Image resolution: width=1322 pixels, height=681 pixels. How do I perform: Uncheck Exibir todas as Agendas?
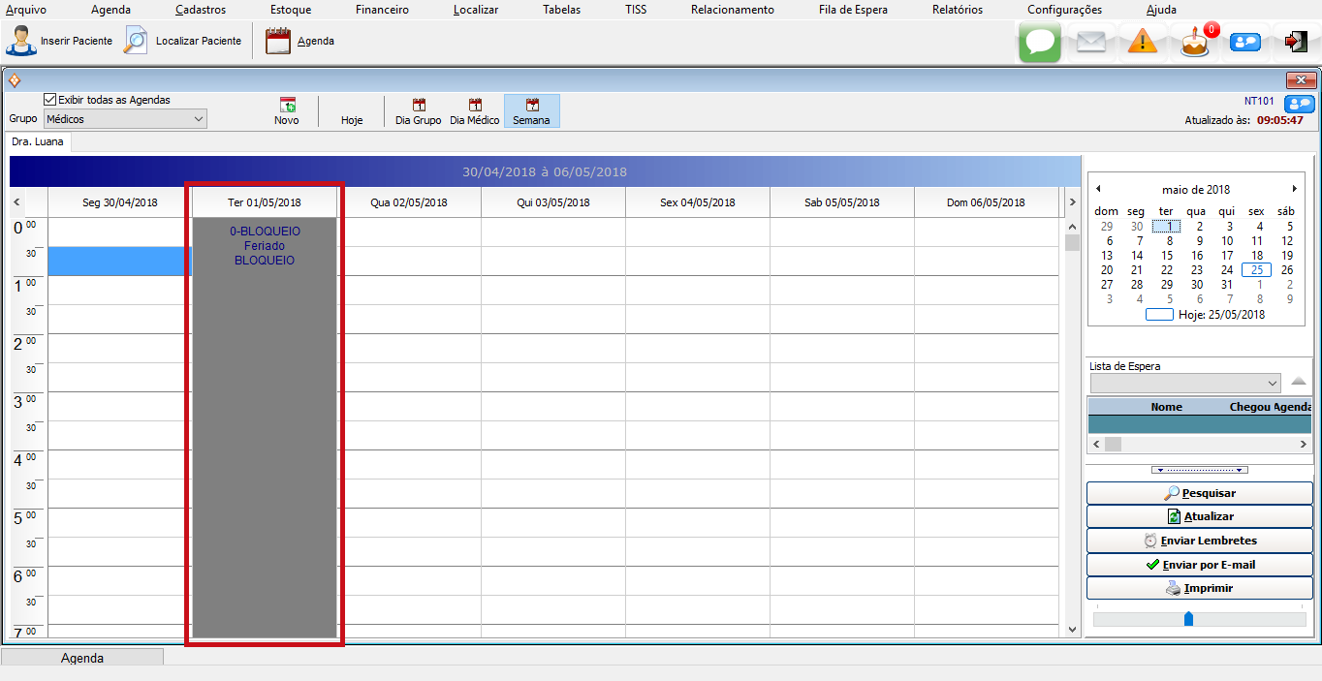pyautogui.click(x=50, y=100)
